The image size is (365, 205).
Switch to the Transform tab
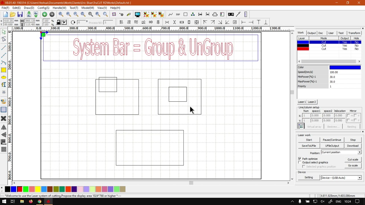(x=354, y=33)
